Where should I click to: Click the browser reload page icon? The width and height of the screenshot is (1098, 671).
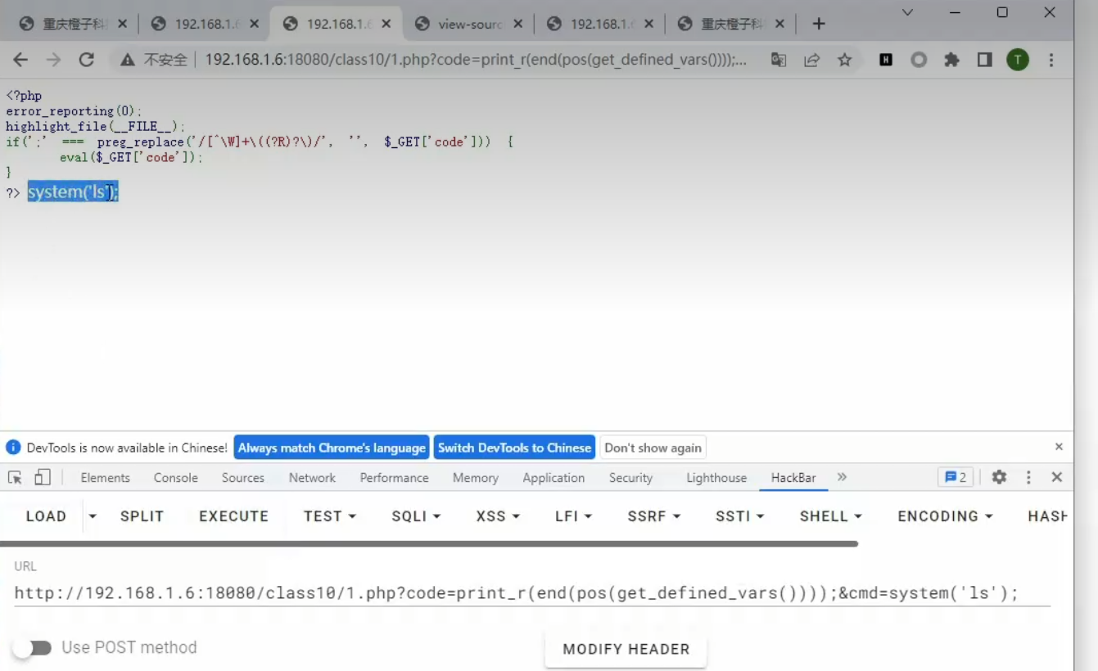point(86,60)
